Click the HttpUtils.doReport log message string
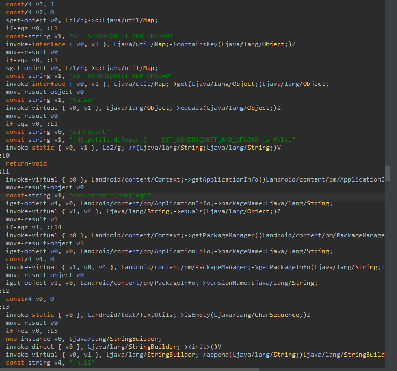Image resolution: width=397 pixels, height=371 pixels. coord(182,140)
